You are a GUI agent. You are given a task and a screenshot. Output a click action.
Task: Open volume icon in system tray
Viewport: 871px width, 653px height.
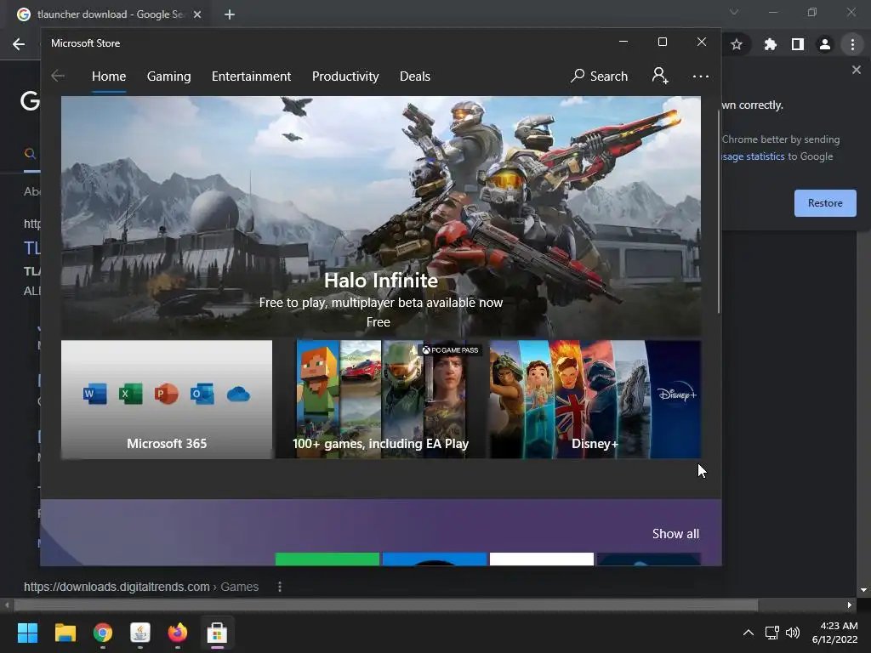pos(793,633)
